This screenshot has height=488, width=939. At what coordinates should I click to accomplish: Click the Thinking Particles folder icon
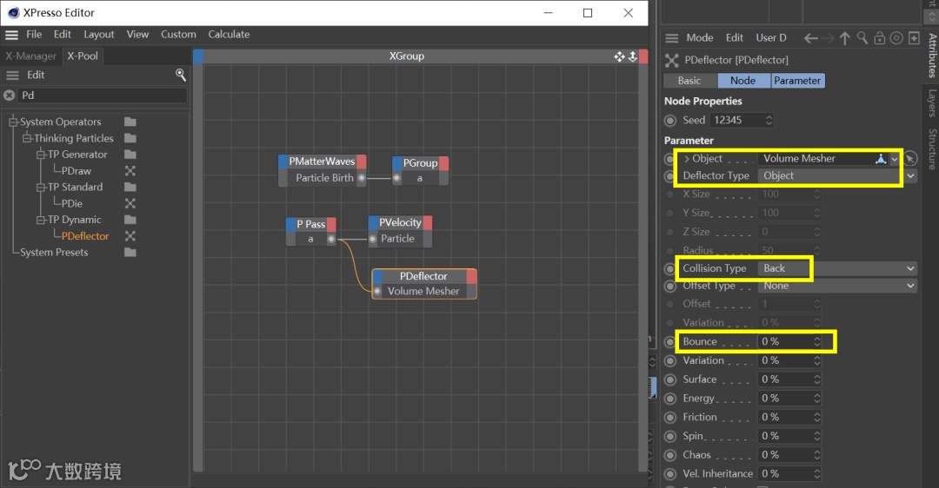point(130,138)
